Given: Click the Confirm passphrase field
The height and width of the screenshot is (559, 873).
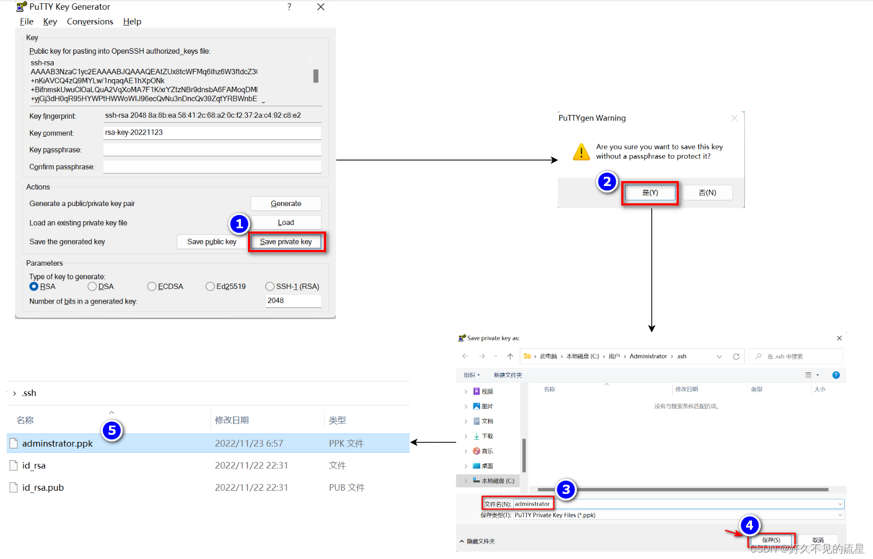Looking at the screenshot, I should (212, 166).
